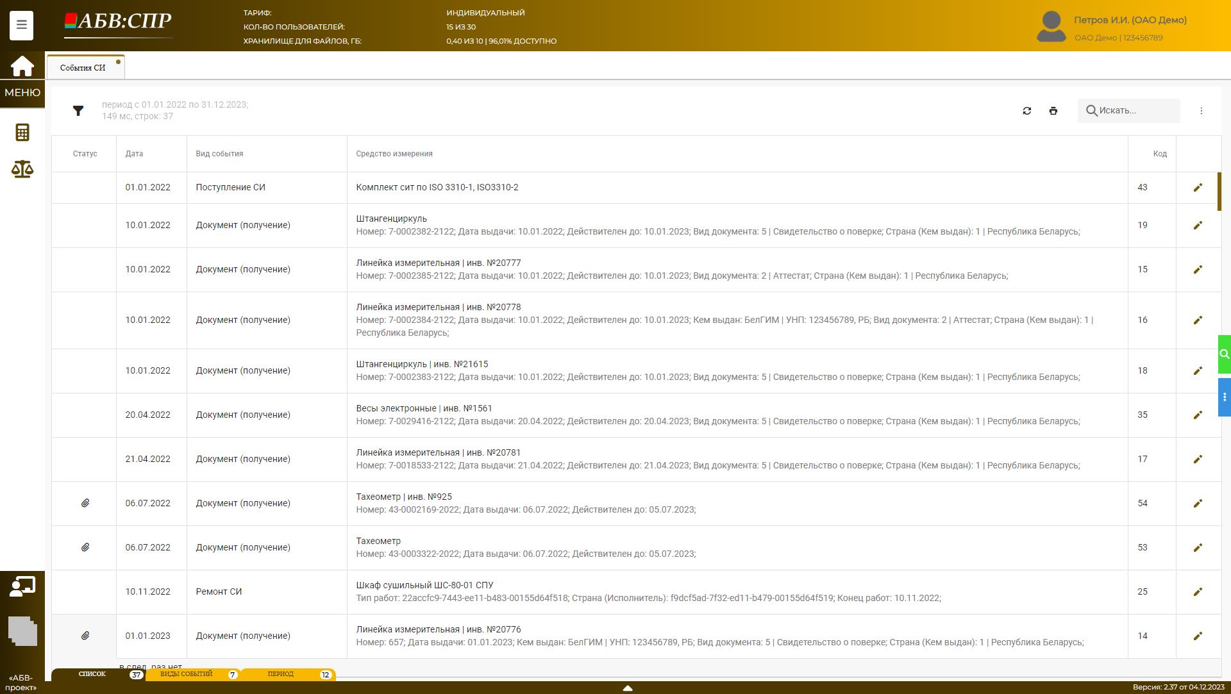Viewport: 1231px width, 694px height.
Task: Open the hamburger main menu button
Action: click(x=21, y=25)
